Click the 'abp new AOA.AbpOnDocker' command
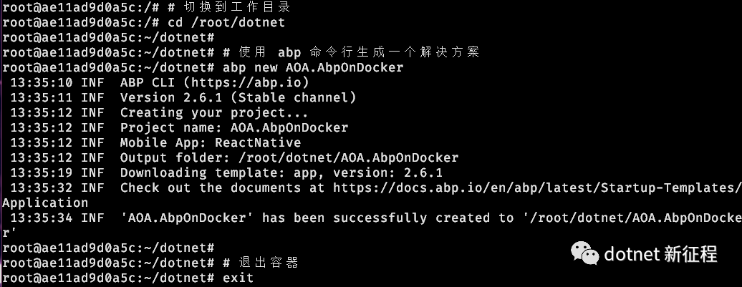 tap(313, 67)
